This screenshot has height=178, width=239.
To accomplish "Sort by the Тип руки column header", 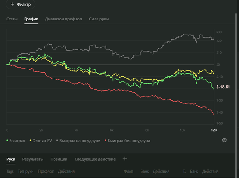I will [x=26, y=171].
